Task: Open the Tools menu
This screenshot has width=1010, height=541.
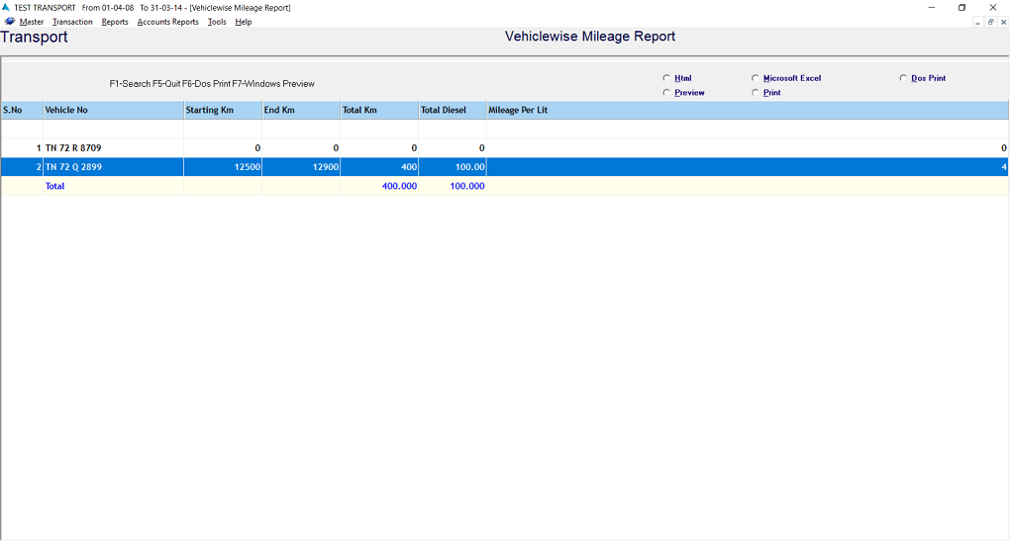Action: pos(217,22)
